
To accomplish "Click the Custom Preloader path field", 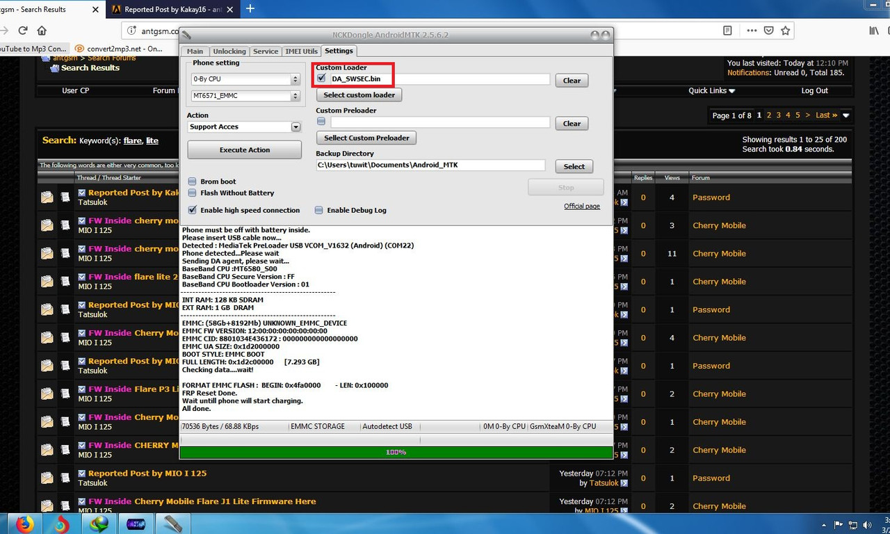I will [x=440, y=122].
